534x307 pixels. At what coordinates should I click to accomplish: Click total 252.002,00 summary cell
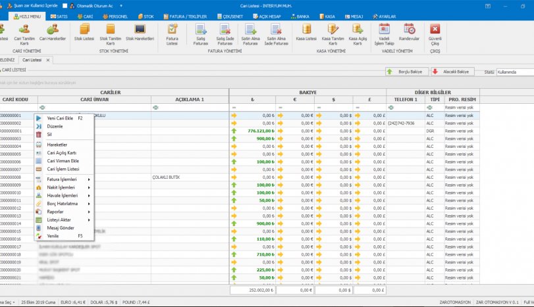tap(253, 290)
